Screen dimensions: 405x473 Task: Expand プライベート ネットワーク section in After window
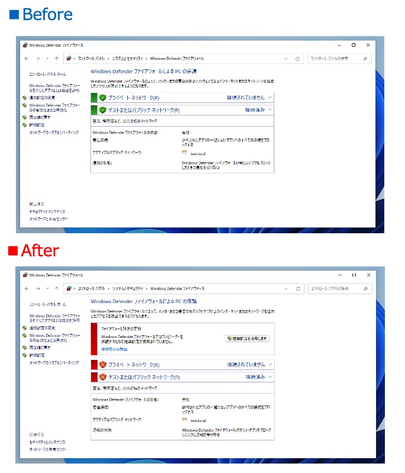(x=270, y=365)
